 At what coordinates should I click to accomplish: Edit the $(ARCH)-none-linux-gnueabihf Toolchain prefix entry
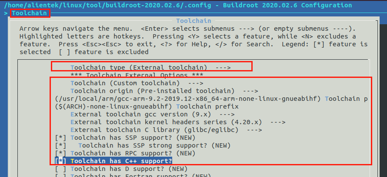[147, 107]
